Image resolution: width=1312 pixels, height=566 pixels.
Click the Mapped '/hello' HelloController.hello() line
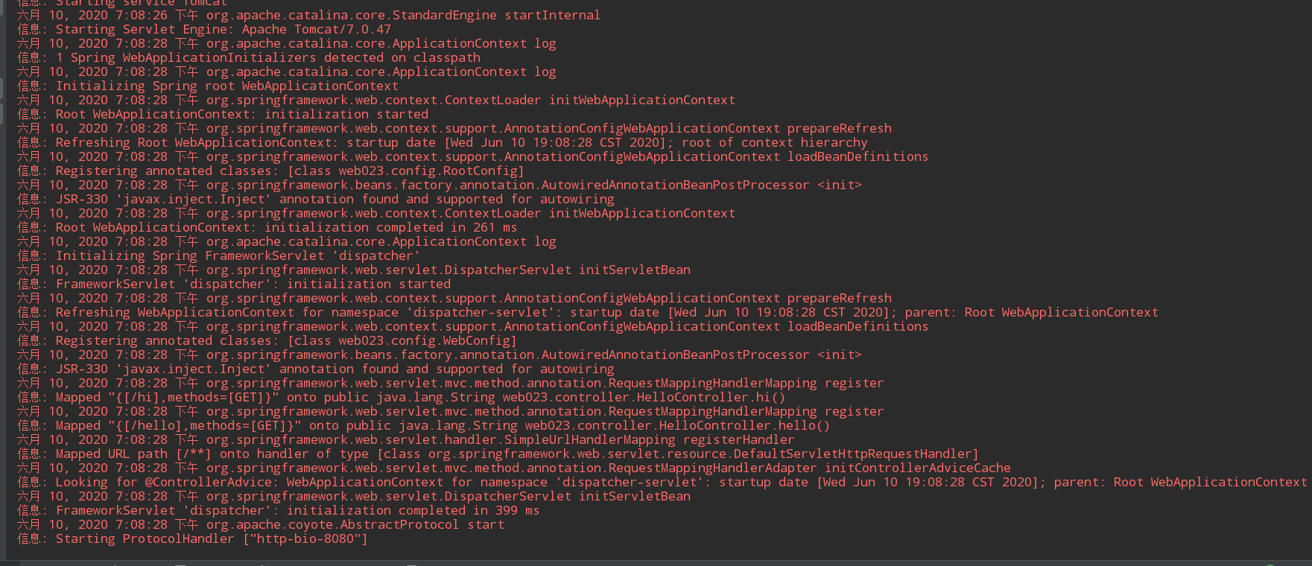click(424, 425)
